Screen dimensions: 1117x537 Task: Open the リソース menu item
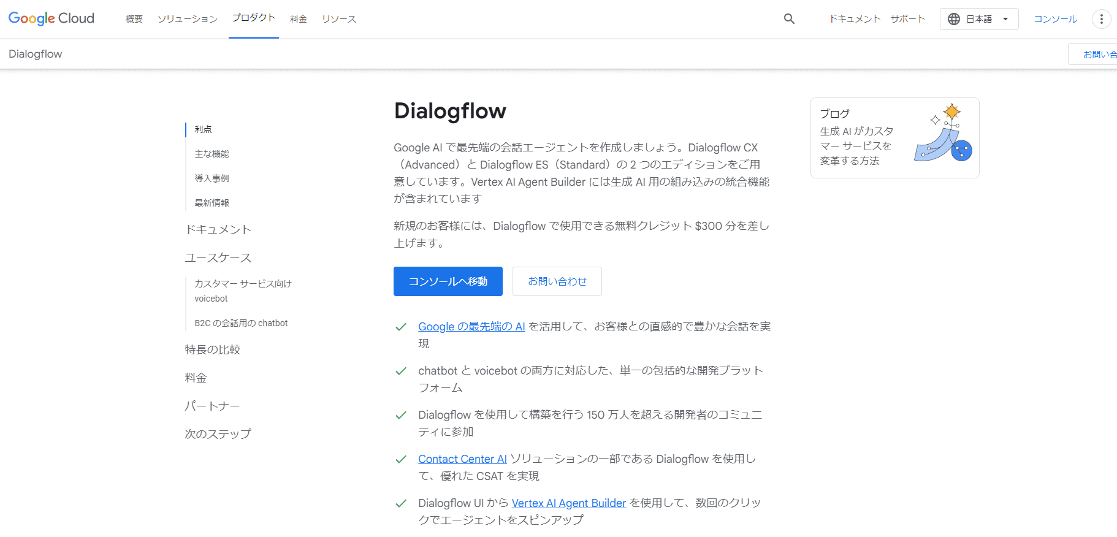click(x=339, y=19)
